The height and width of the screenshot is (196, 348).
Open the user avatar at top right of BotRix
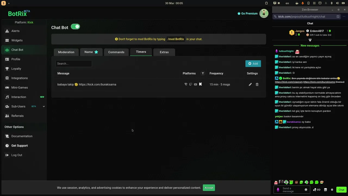tap(264, 13)
